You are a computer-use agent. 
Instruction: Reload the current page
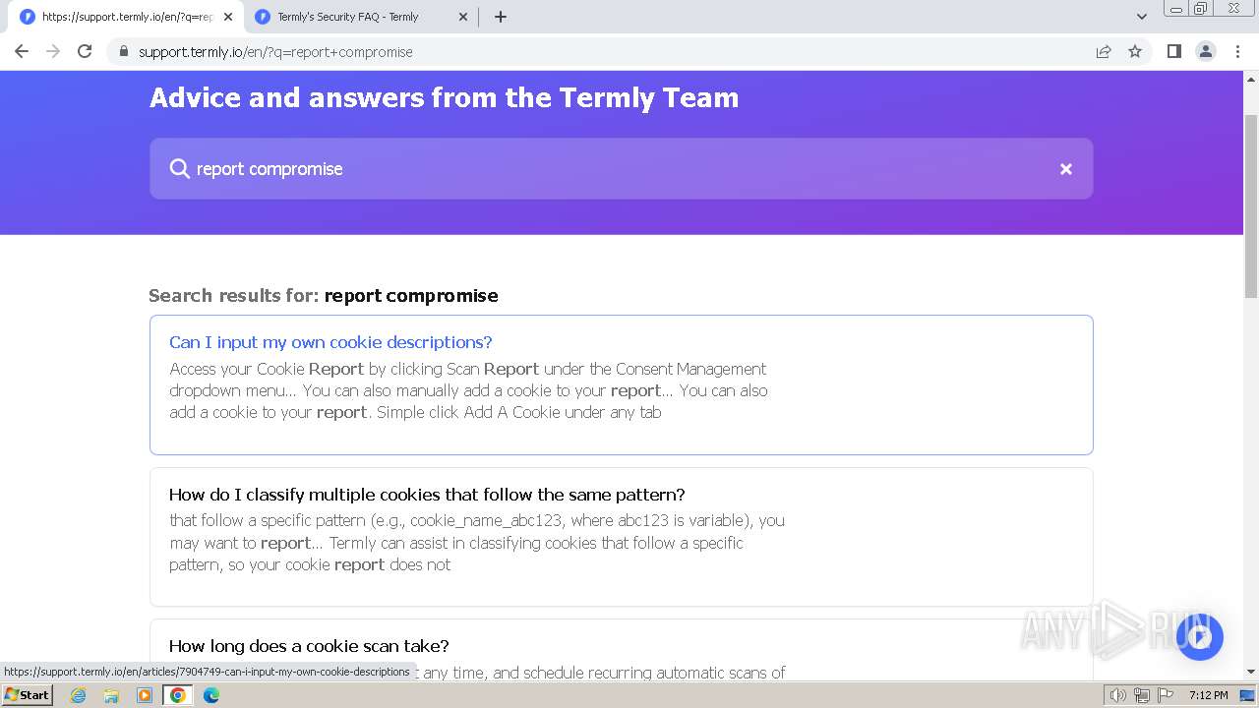(85, 51)
